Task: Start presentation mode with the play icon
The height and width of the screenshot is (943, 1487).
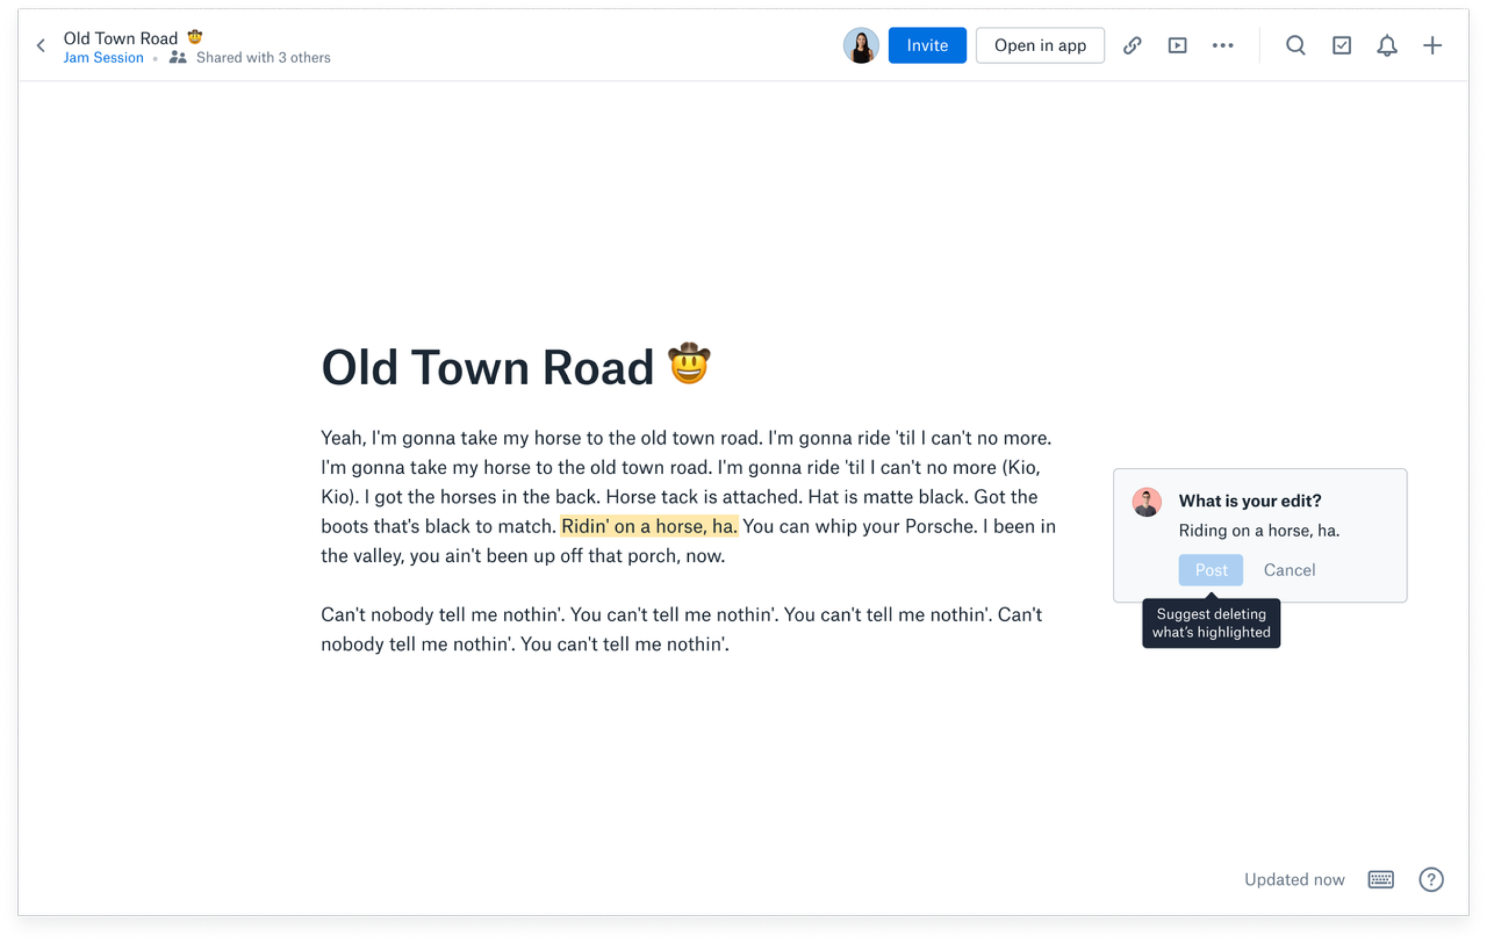Action: 1177,46
